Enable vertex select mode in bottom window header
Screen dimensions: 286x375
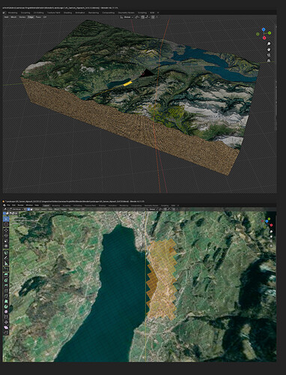(x=26, y=209)
